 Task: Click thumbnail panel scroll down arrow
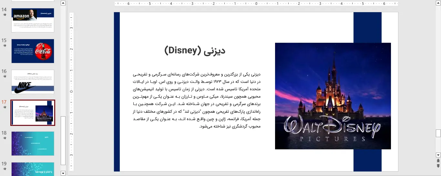pos(63,173)
